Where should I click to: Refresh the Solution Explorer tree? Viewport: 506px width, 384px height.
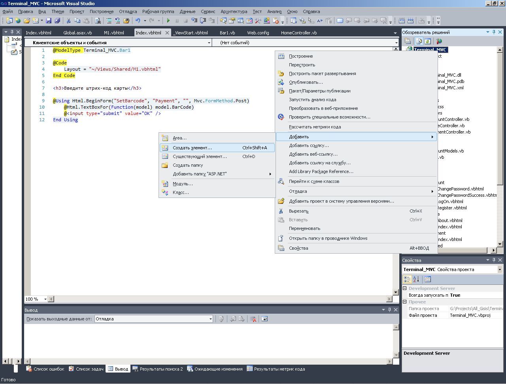point(427,41)
